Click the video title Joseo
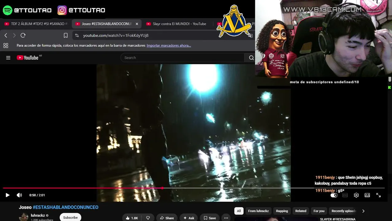Image resolution: width=392 pixels, height=221 pixels. click(x=25, y=207)
